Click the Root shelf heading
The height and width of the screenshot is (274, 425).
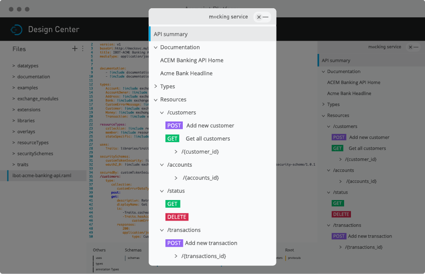point(289,250)
